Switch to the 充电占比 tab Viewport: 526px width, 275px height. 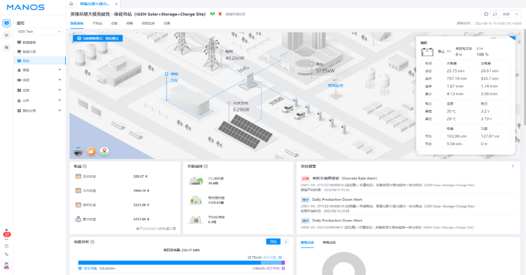(x=329, y=243)
